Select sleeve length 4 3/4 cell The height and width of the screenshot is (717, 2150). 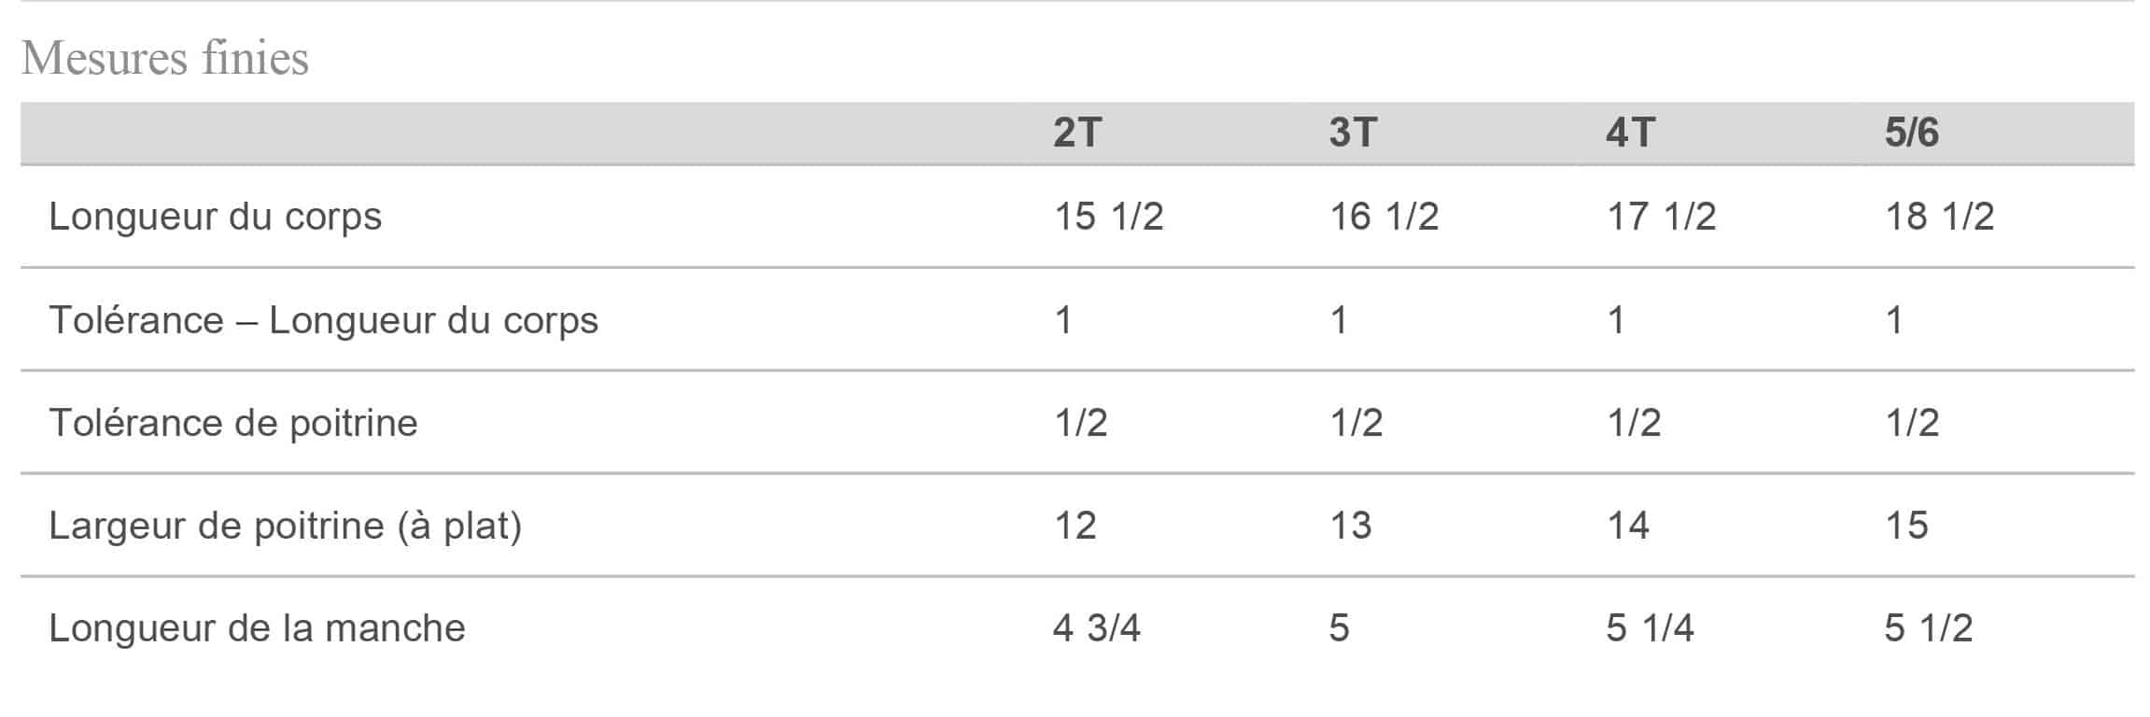coord(1096,628)
